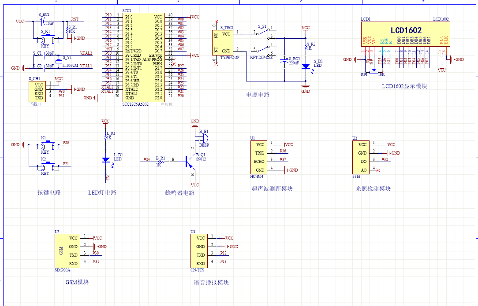
Task: Click the S_K1 reset key symbol
Action: (48, 39)
